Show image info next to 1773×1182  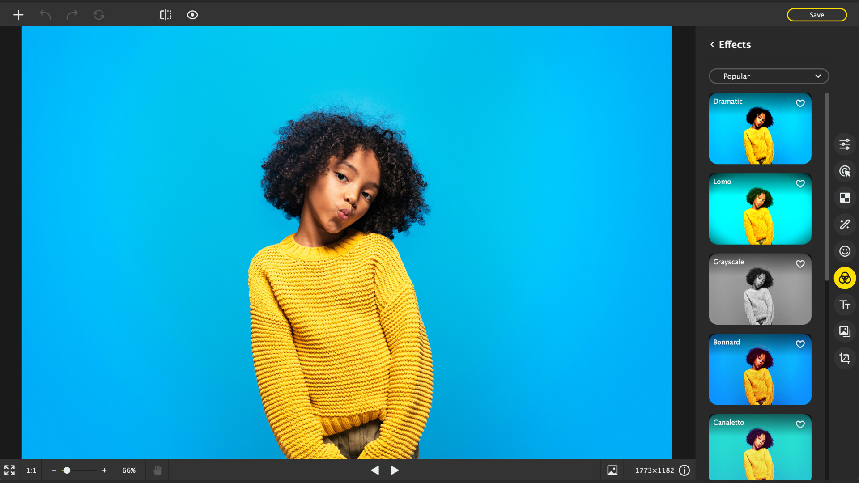(684, 470)
